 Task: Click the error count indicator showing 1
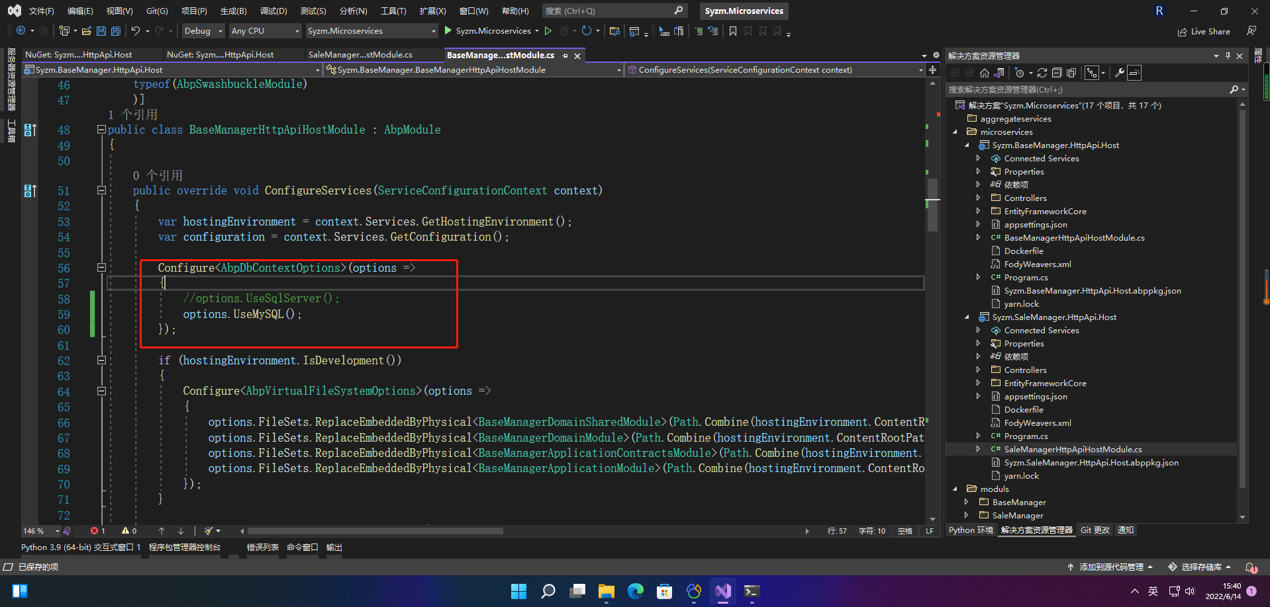coord(98,531)
